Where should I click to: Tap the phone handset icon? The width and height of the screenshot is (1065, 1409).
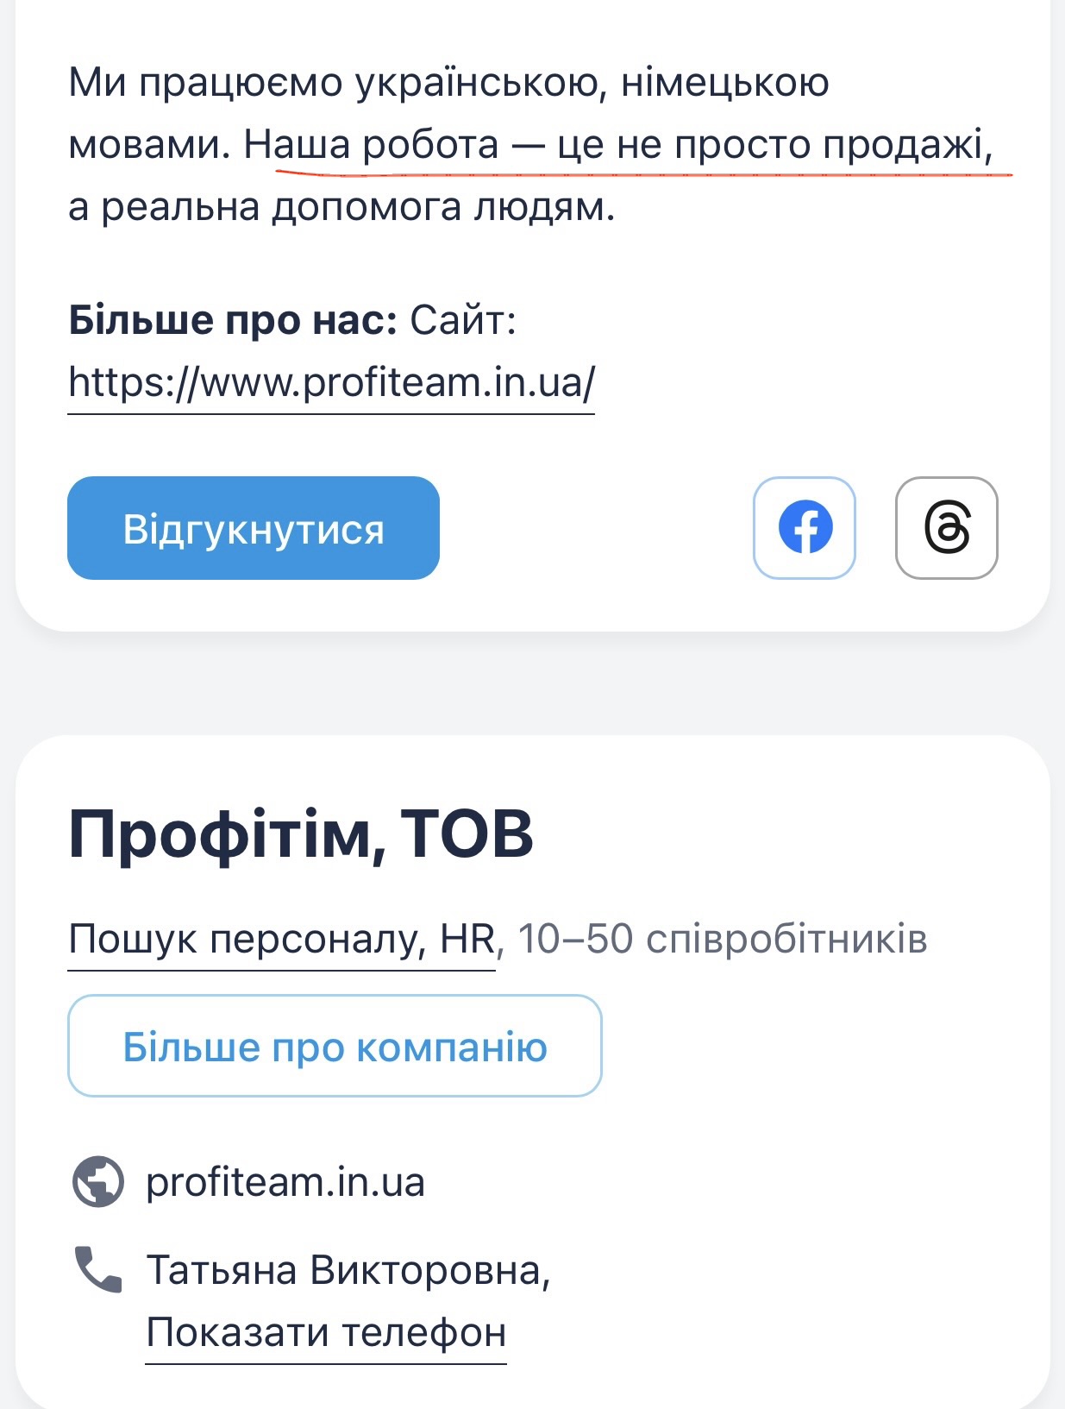click(97, 1269)
